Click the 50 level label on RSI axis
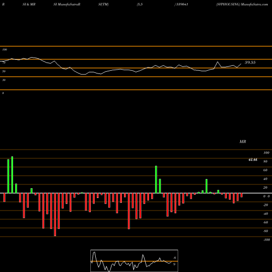 point(4,71)
